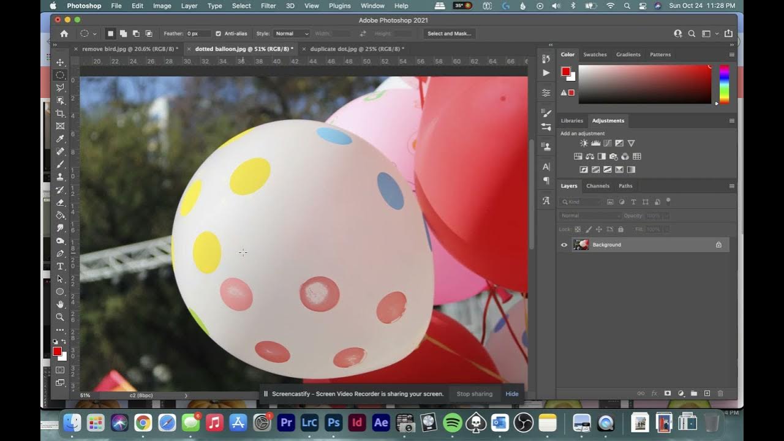The image size is (784, 441).
Task: Add a layer mask
Action: pyautogui.click(x=668, y=393)
